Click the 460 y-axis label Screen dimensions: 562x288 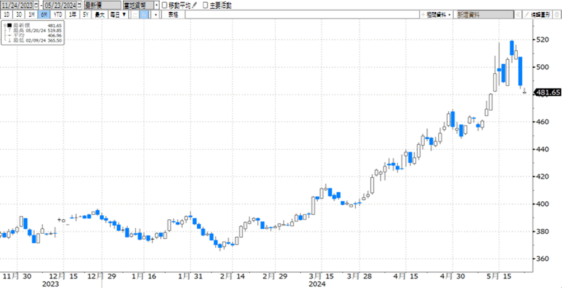[544, 122]
